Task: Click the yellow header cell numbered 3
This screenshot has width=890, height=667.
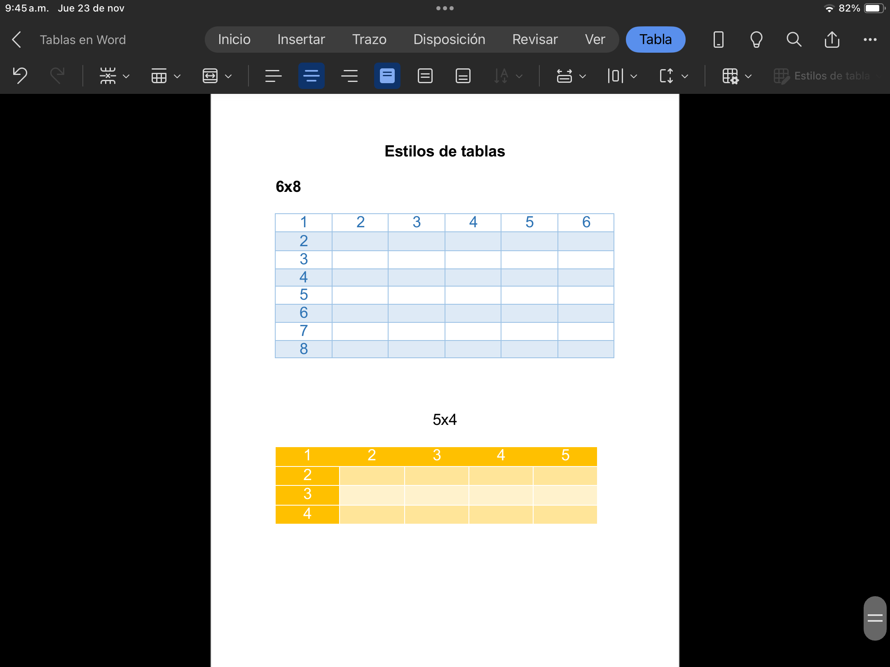Action: click(437, 455)
